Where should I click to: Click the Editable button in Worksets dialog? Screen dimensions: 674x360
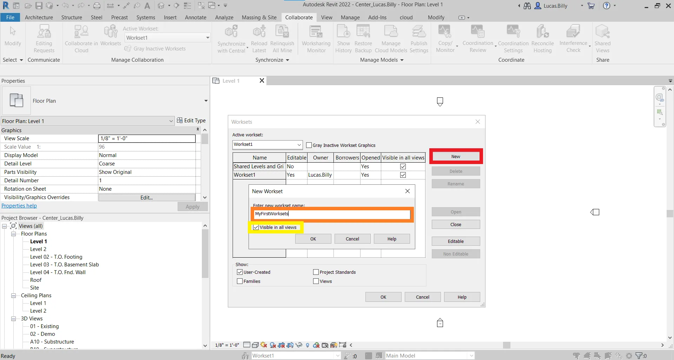(456, 241)
